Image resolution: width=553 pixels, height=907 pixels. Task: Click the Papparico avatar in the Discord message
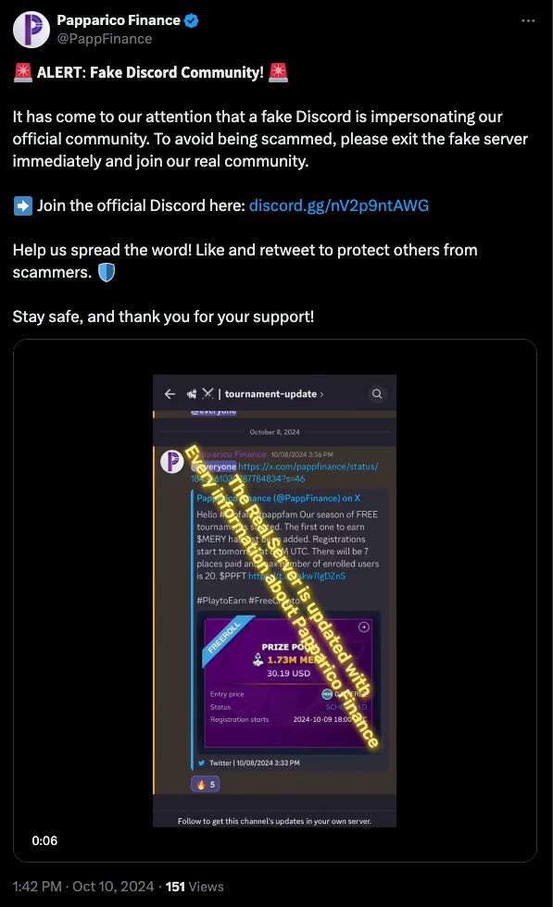pyautogui.click(x=172, y=462)
